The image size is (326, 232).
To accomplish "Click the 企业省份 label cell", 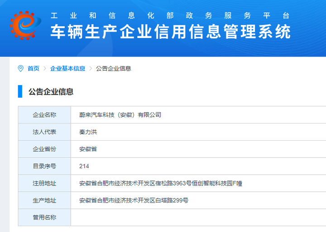I will pyautogui.click(x=44, y=149).
